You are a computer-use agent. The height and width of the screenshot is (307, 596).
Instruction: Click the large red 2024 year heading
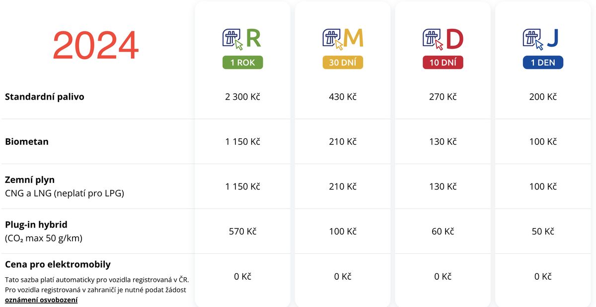[x=95, y=46]
